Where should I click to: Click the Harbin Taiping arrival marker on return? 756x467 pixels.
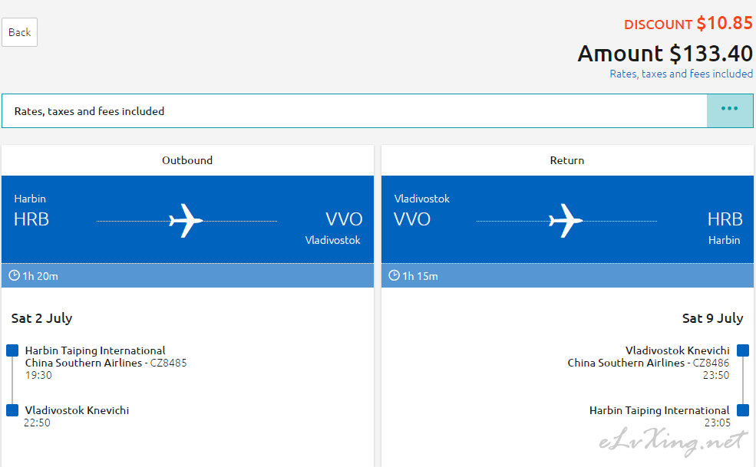click(743, 410)
